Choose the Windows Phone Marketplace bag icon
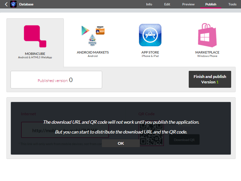Screen dimensions: 241x181 207,35
